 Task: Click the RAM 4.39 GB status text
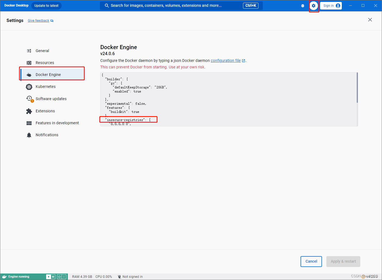(82, 277)
